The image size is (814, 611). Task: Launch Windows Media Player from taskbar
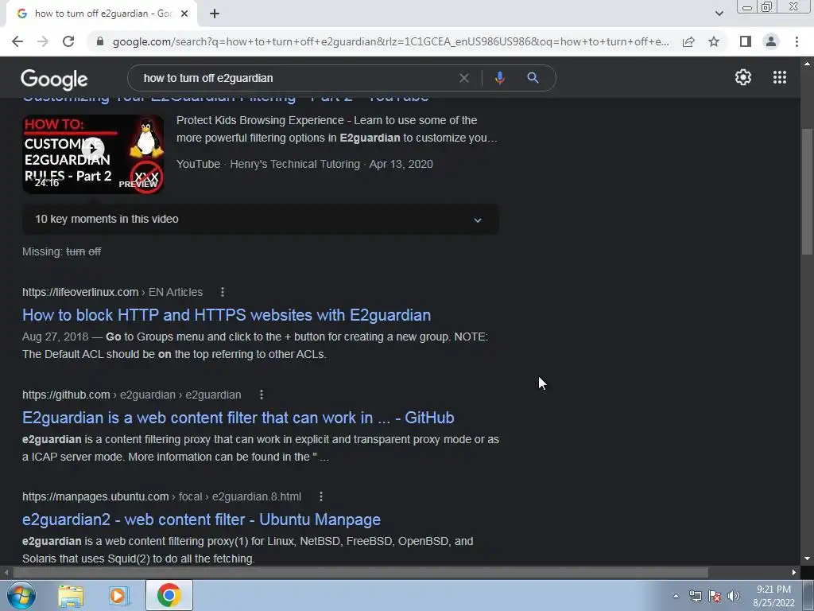(118, 596)
